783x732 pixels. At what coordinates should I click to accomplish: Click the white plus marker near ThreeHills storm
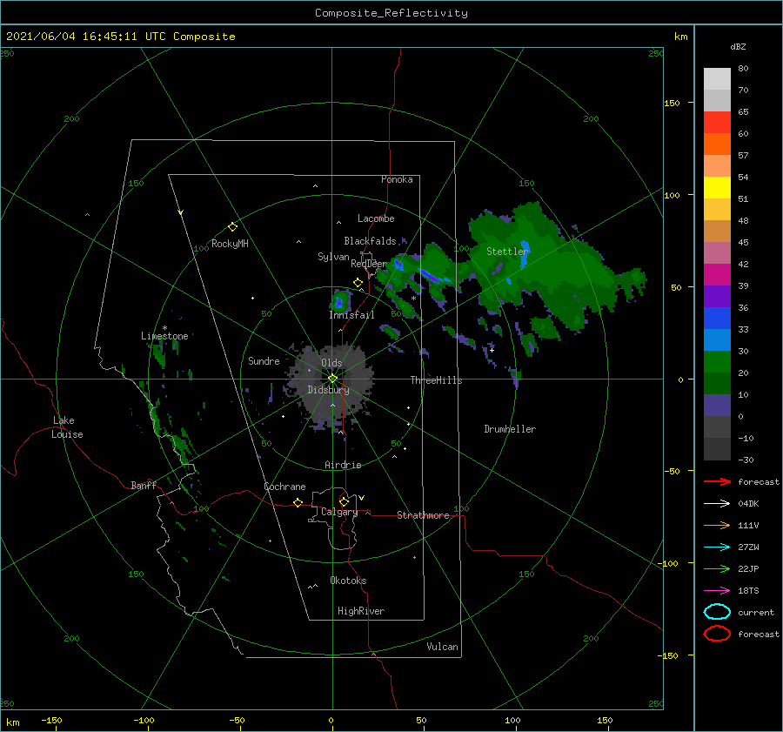492,350
